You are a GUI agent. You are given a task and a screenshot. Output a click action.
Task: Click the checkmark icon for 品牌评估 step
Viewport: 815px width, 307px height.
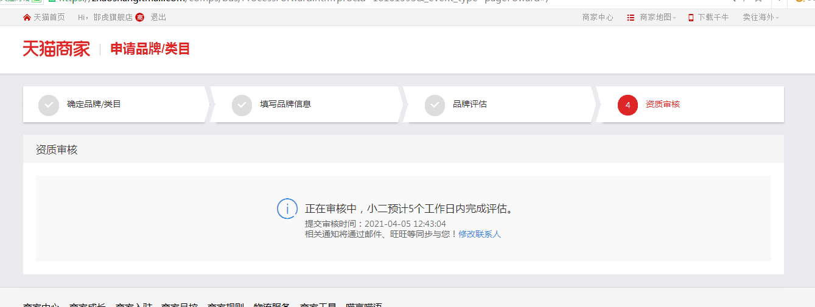click(435, 105)
